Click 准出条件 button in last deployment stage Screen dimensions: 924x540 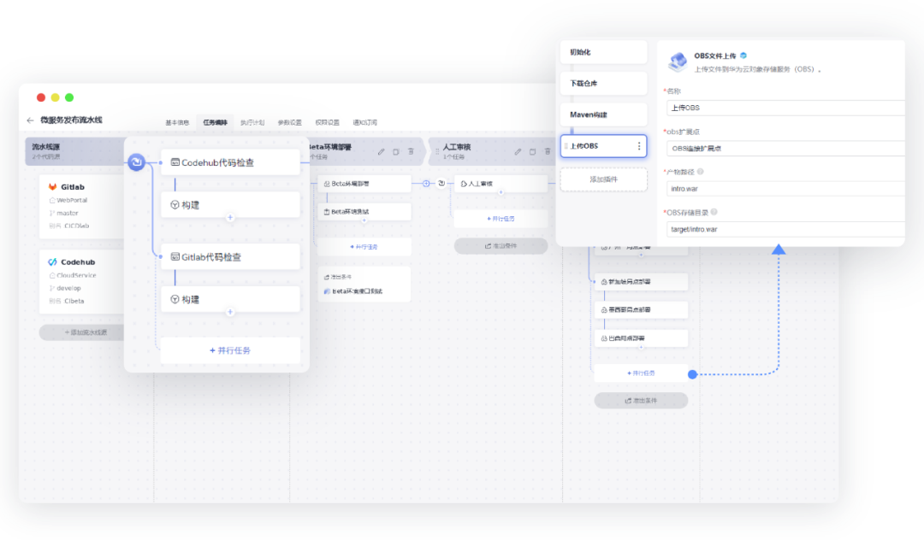pos(641,401)
